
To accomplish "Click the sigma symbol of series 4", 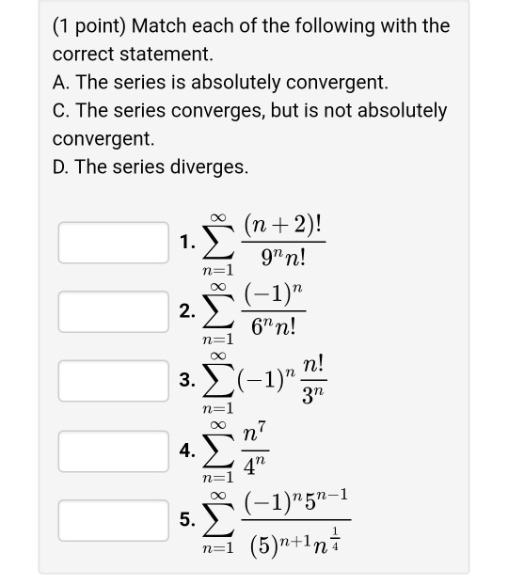I will point(218,451).
